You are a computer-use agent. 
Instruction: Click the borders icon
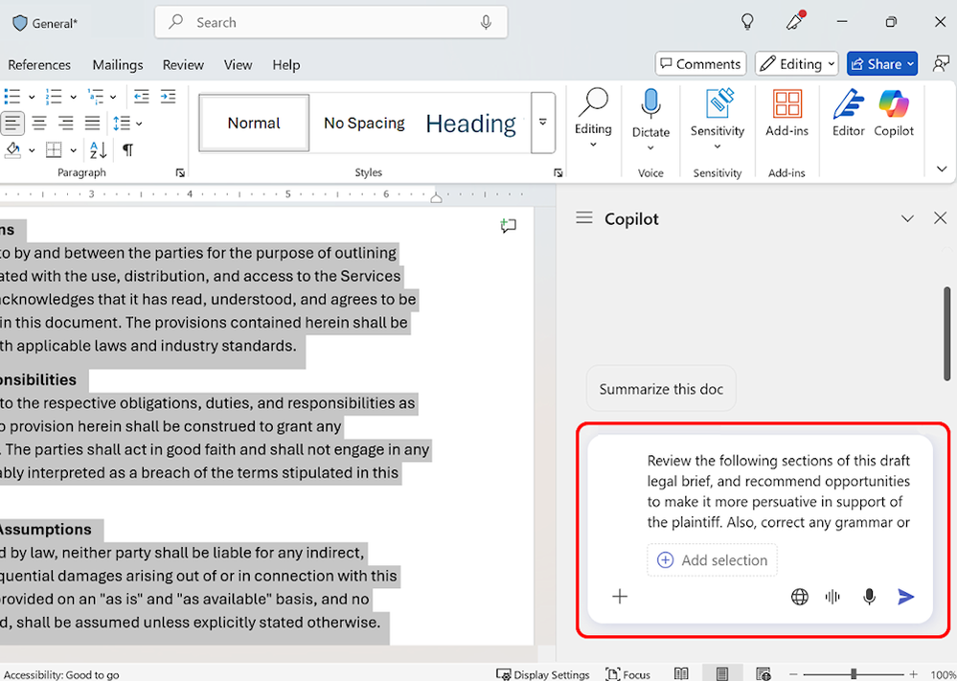click(x=54, y=149)
